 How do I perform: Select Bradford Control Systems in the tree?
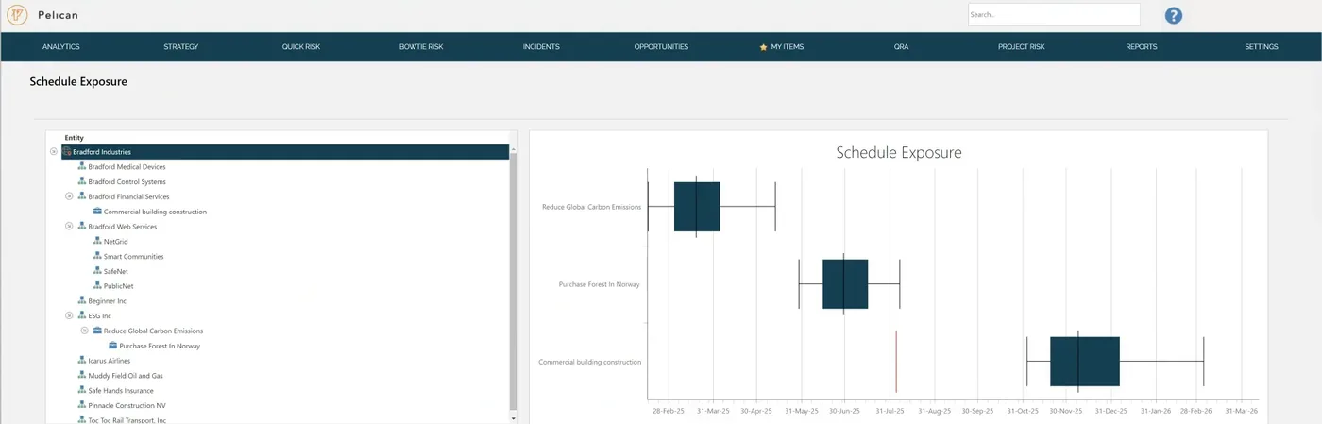pos(127,181)
